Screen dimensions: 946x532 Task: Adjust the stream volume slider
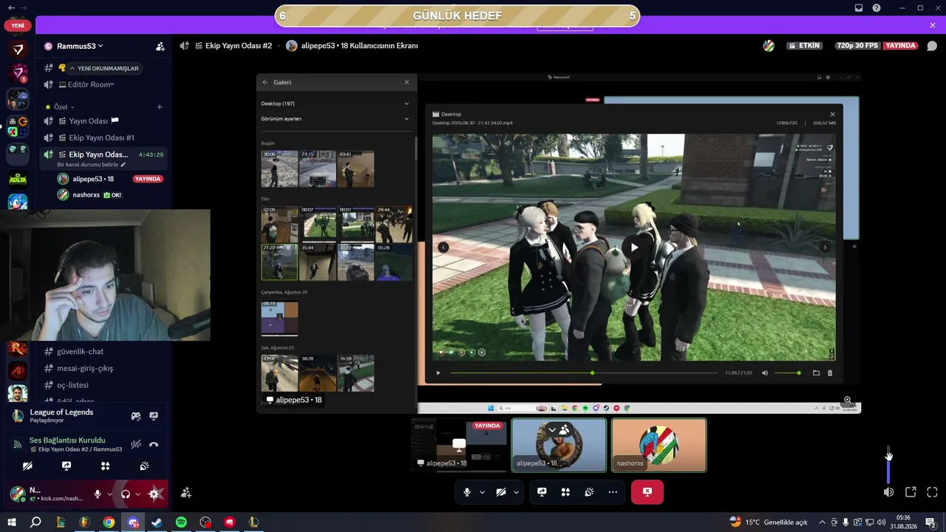click(888, 464)
